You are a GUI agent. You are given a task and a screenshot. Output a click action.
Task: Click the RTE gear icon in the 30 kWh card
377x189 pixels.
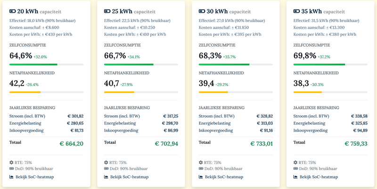point(201,162)
